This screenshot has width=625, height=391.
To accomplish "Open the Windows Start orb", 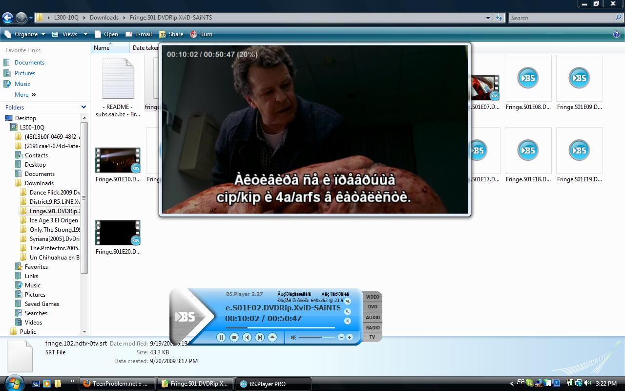I will [13, 383].
